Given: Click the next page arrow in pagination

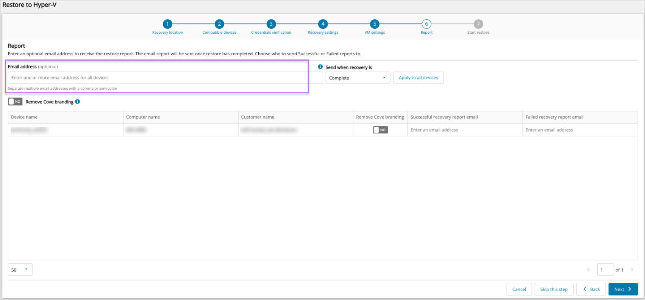Looking at the screenshot, I should 632,270.
